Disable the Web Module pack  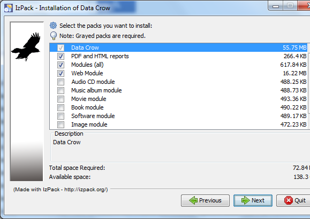click(x=61, y=73)
